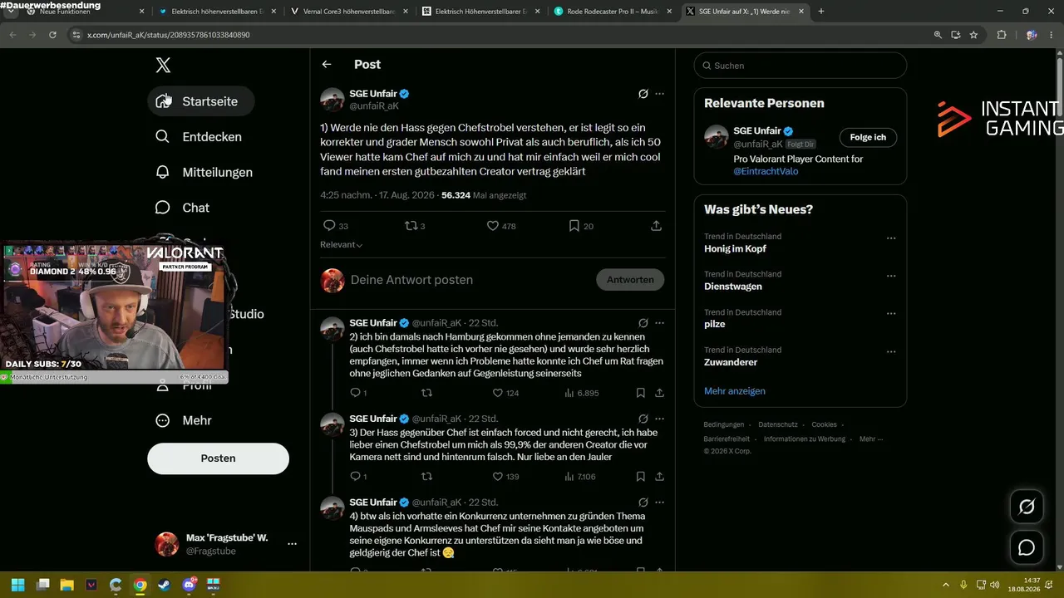The width and height of the screenshot is (1064, 598).
Task: Share the main post via share icon
Action: [x=656, y=225]
